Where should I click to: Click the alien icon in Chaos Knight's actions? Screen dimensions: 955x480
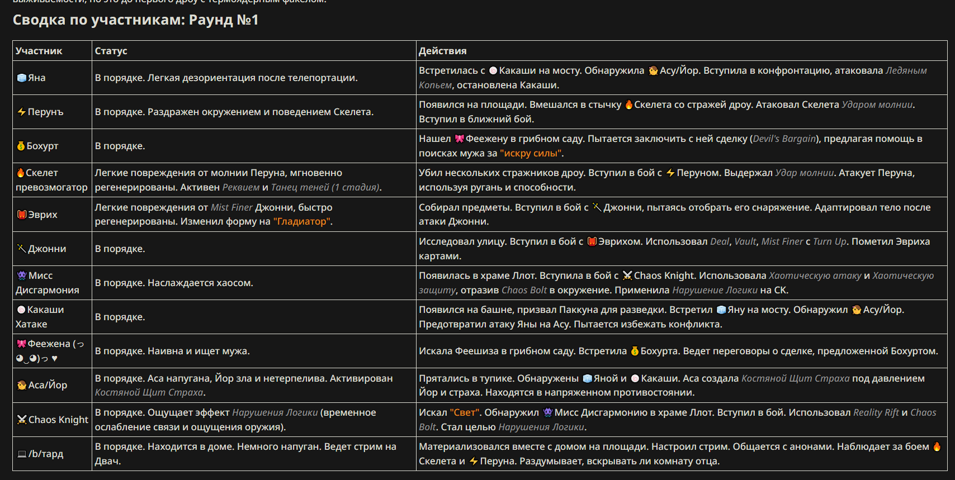tap(548, 412)
